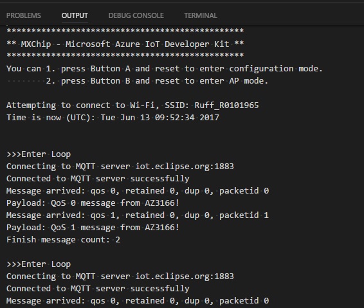Click the first '>>>Enter Loop' line
Viewport: 364px width, 308px height.
click(x=39, y=154)
